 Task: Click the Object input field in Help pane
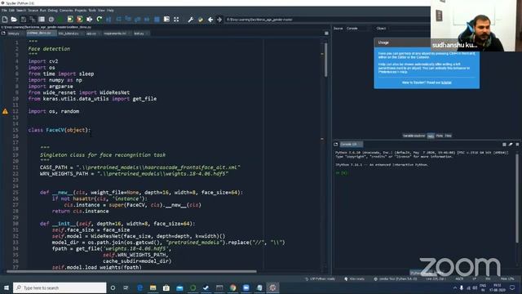409,29
